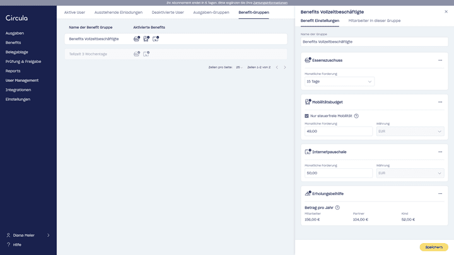The image size is (454, 255).
Task: Close the Benefits Vollzeitbeschäftigte panel
Action: click(x=446, y=11)
